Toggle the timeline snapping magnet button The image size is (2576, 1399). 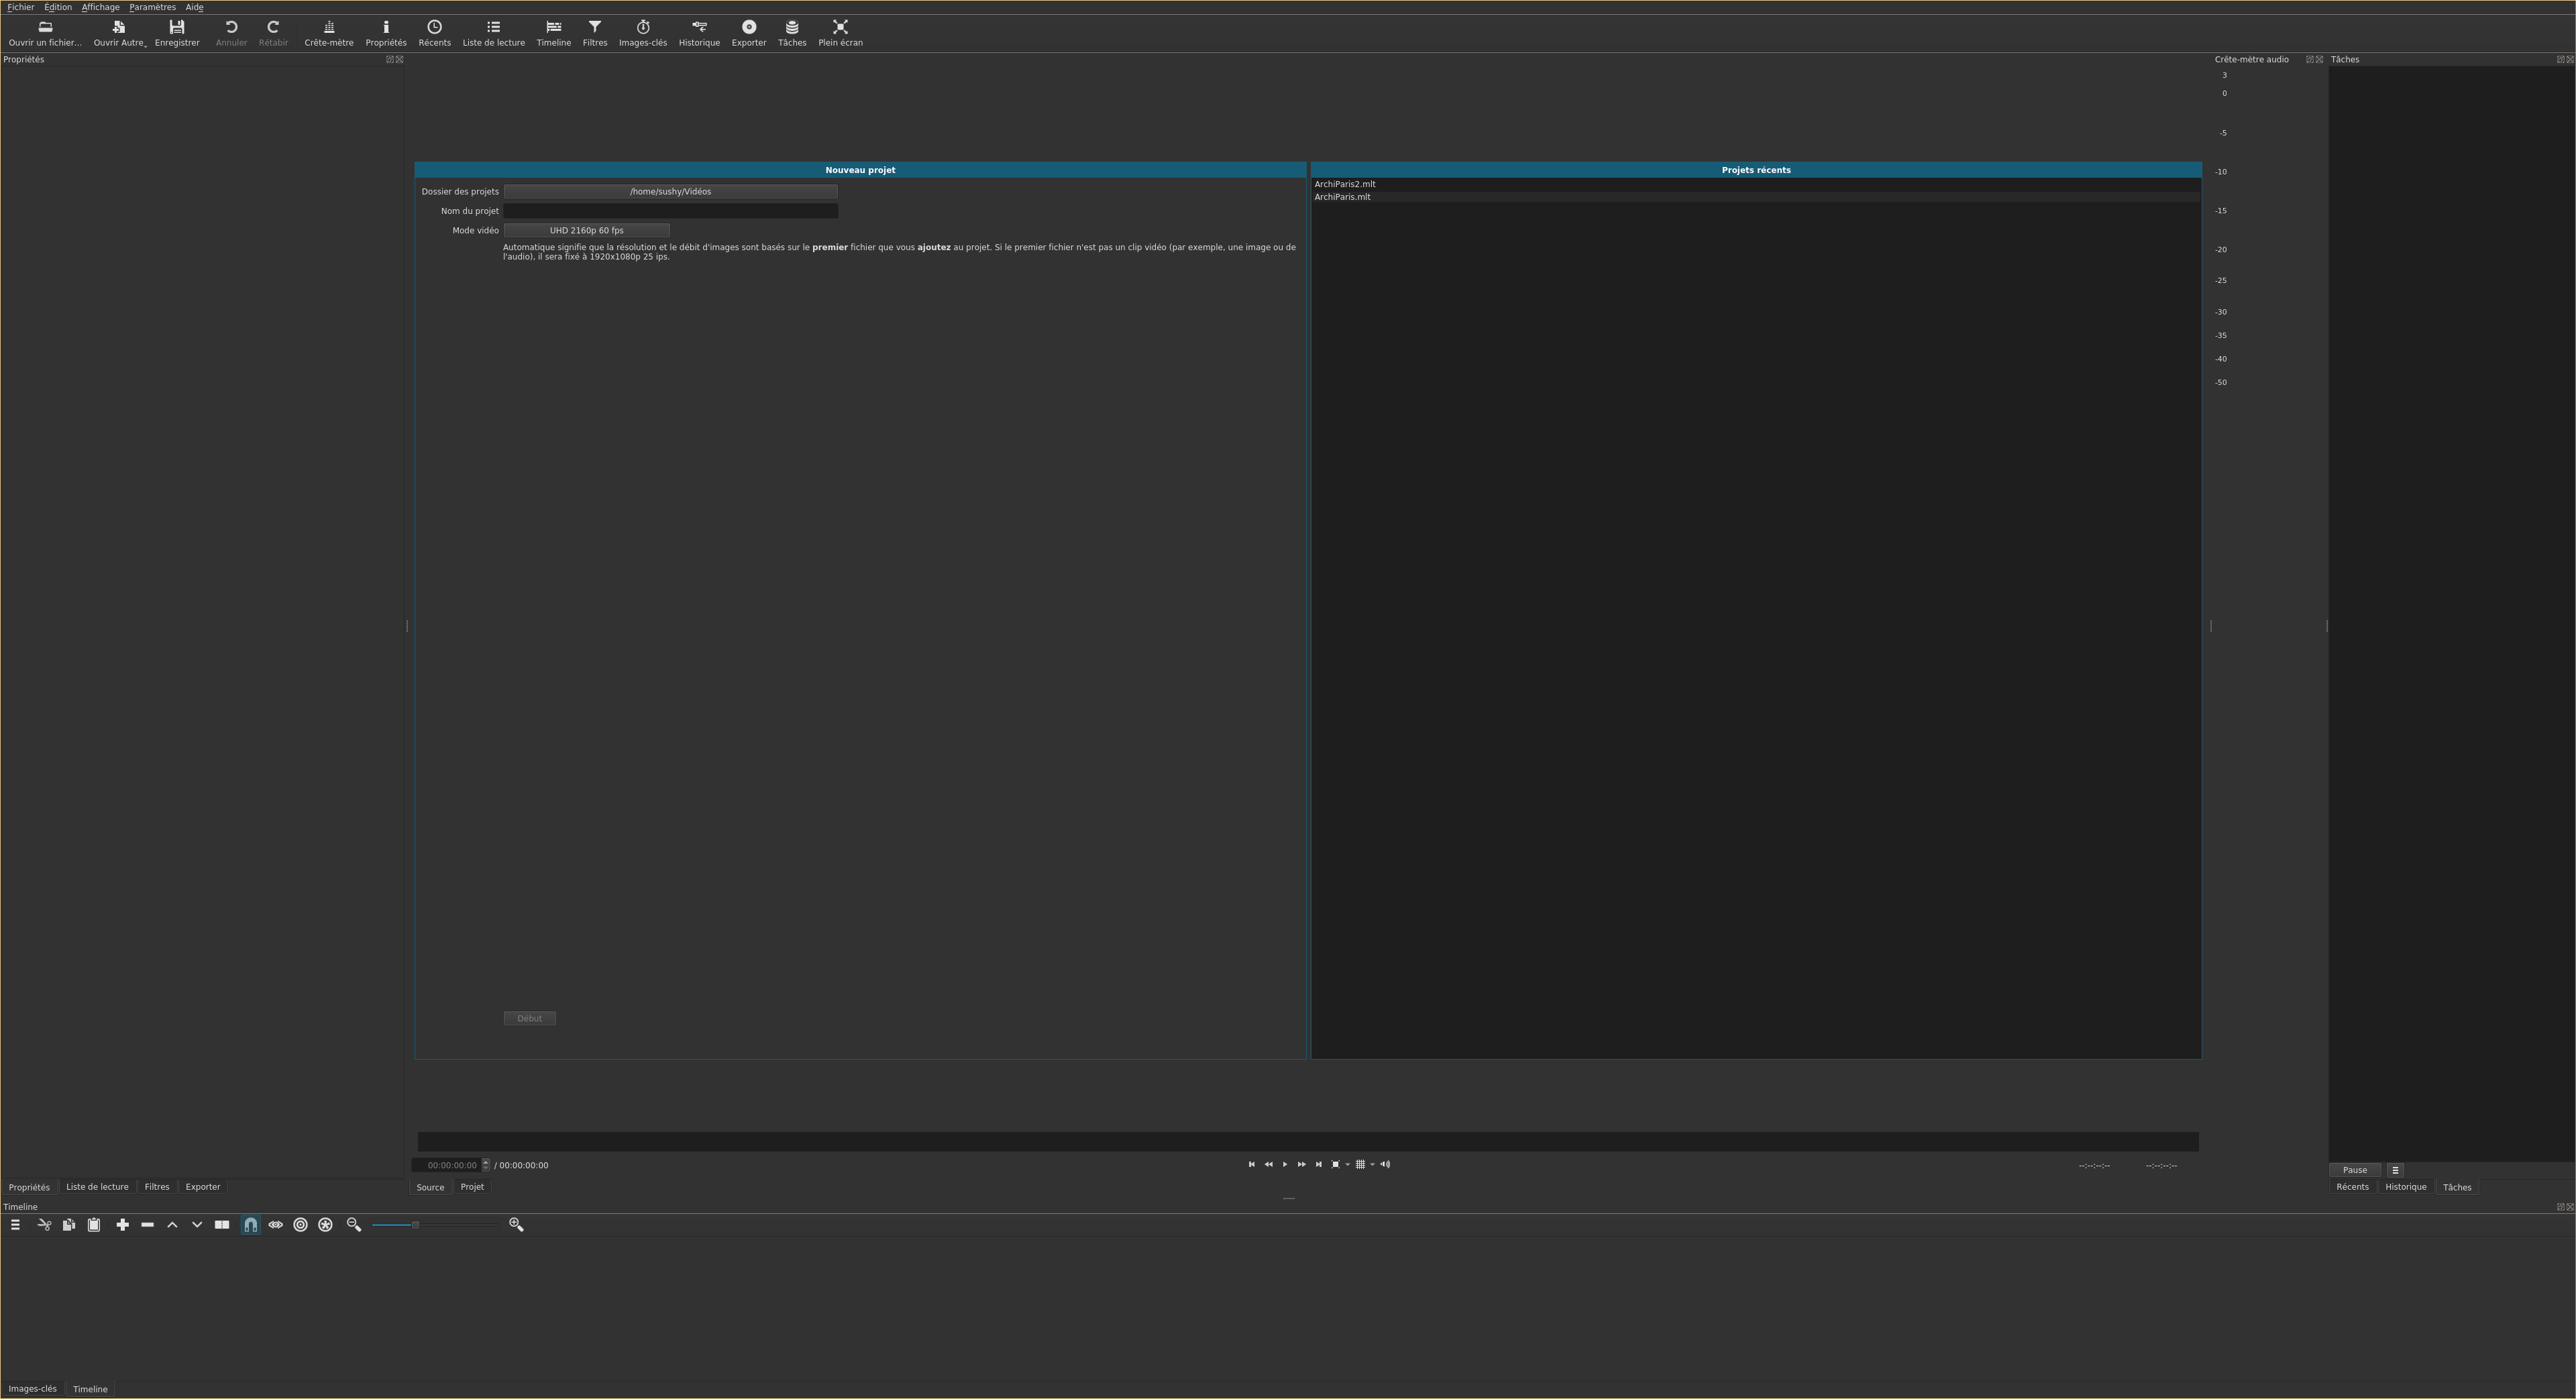click(x=251, y=1225)
